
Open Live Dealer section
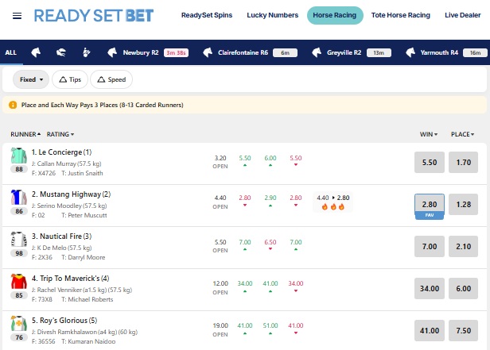tap(462, 15)
